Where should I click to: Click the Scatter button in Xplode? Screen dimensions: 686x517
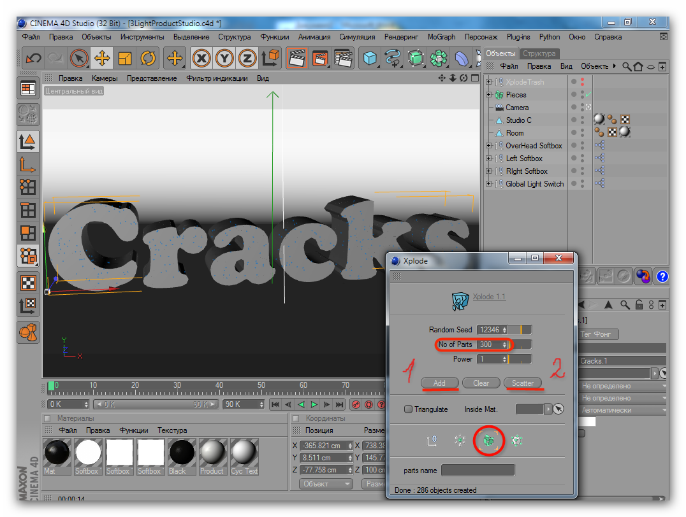[523, 383]
